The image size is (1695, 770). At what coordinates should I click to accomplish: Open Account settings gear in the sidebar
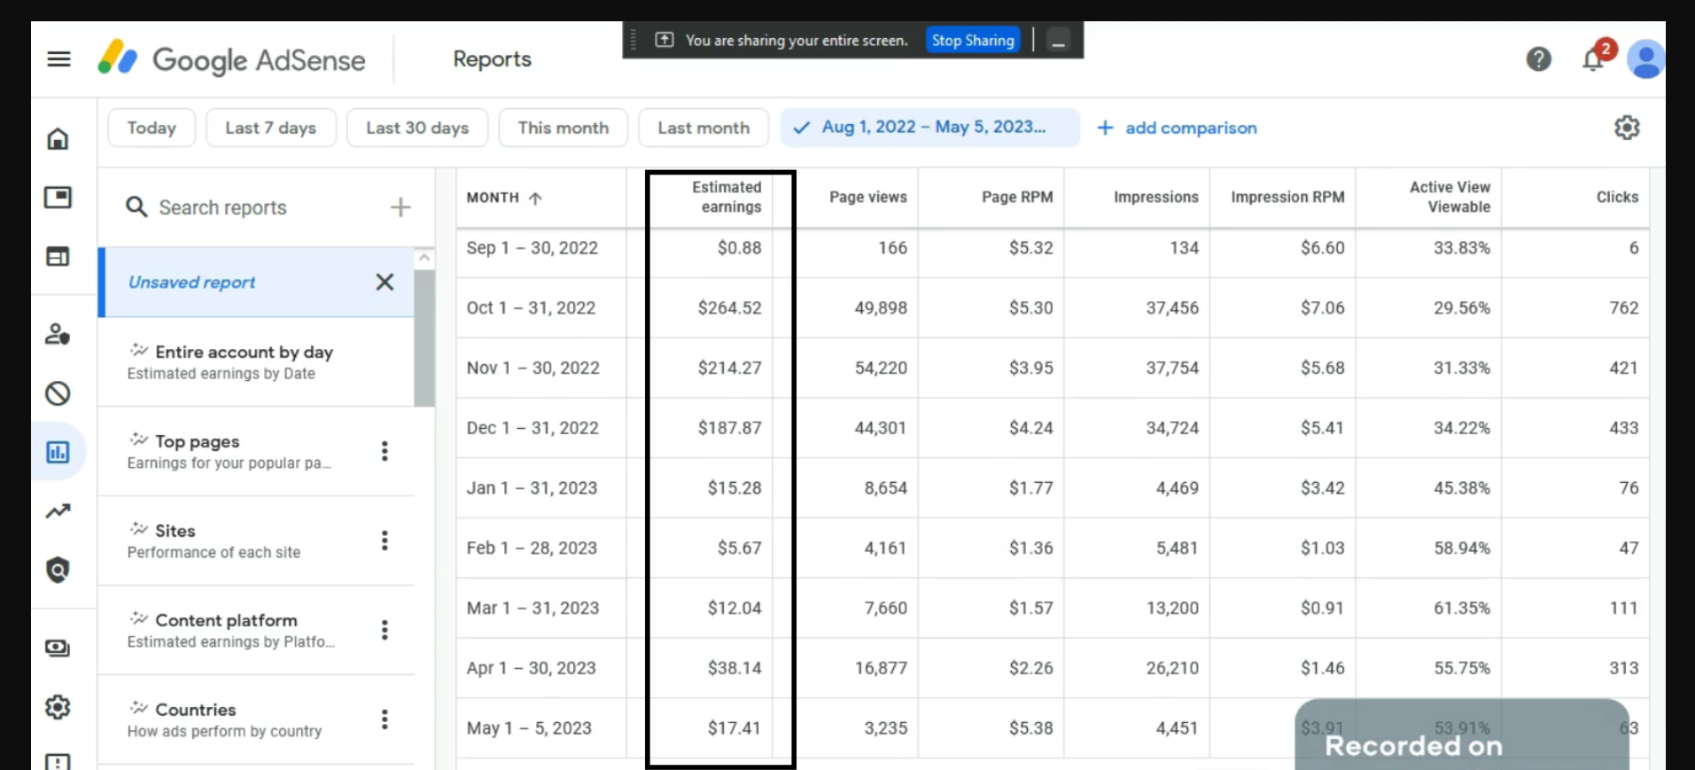[58, 707]
